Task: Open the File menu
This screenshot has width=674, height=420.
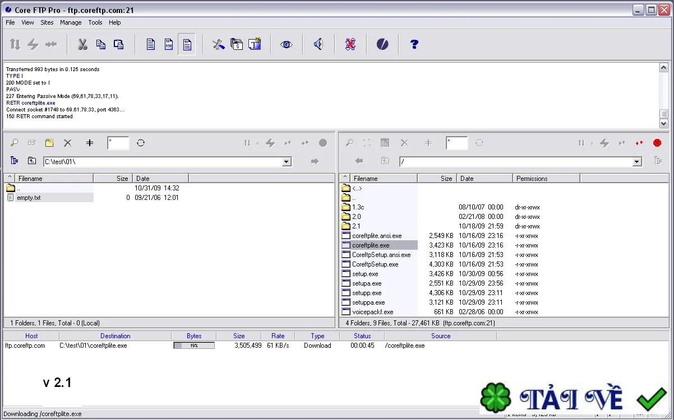Action: 10,22
